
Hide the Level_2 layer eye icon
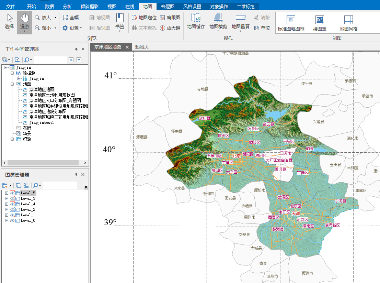tap(12, 209)
